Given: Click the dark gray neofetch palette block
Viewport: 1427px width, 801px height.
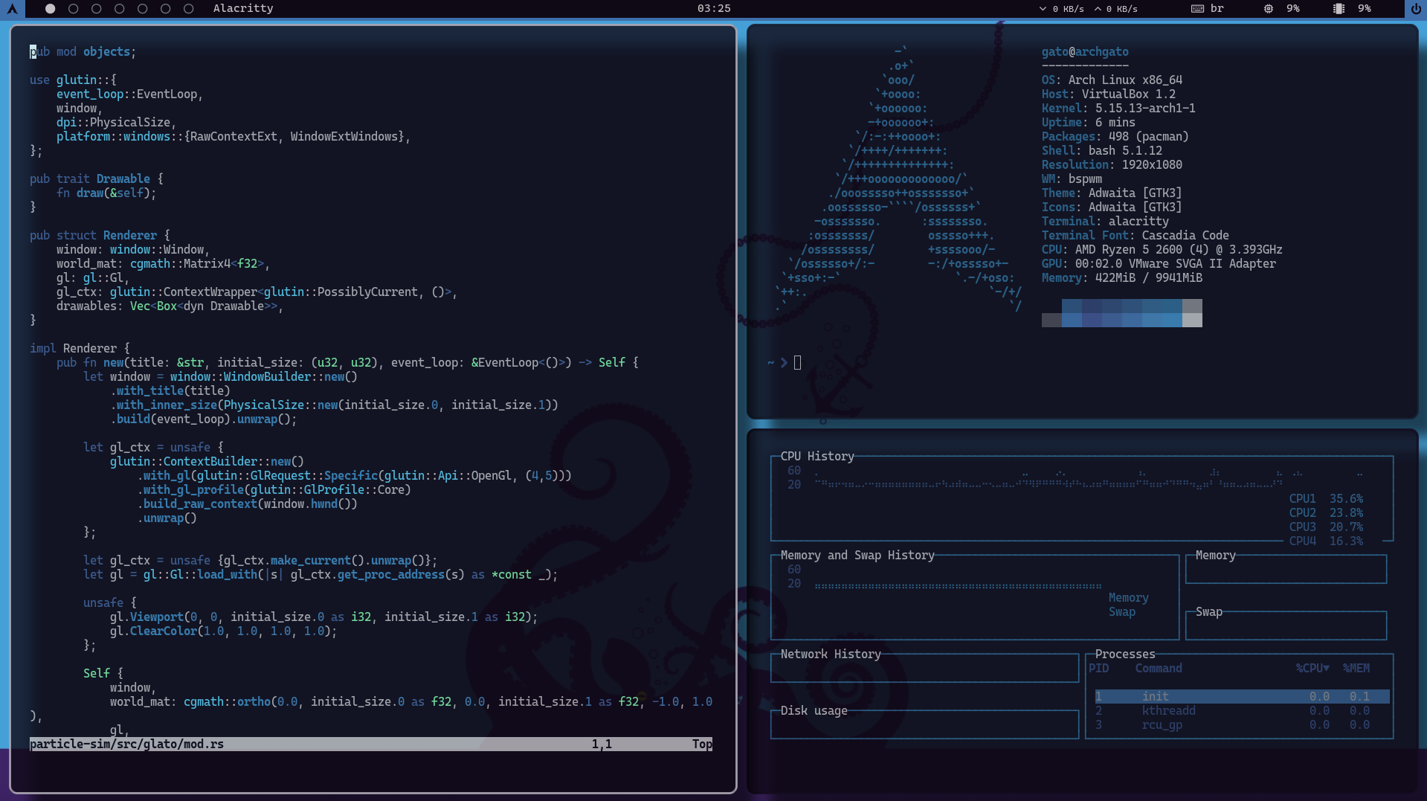Looking at the screenshot, I should [x=1051, y=320].
